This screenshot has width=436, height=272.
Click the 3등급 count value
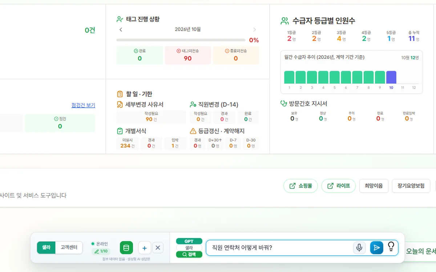[341, 39]
